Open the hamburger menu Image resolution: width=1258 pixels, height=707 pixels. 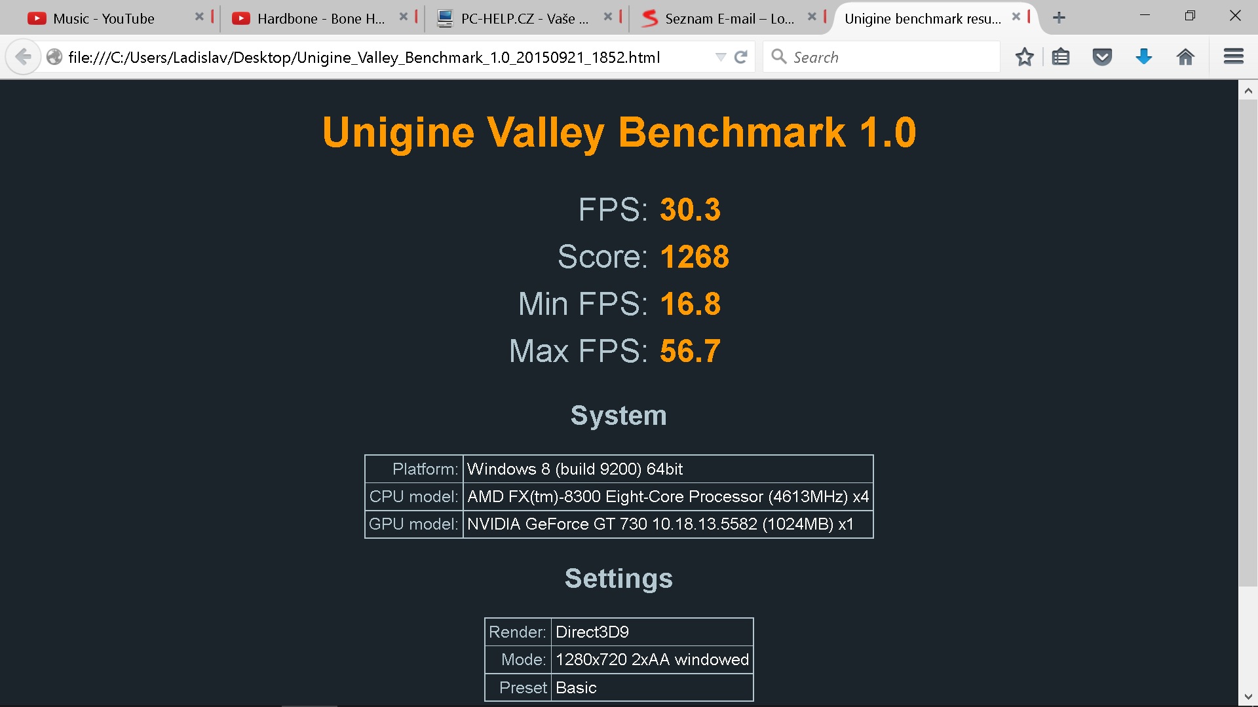point(1233,57)
